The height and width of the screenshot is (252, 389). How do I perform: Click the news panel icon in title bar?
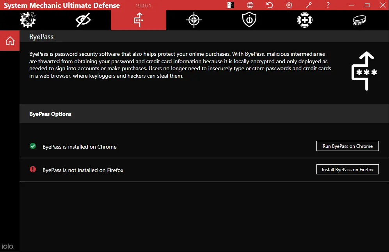pyautogui.click(x=230, y=5)
